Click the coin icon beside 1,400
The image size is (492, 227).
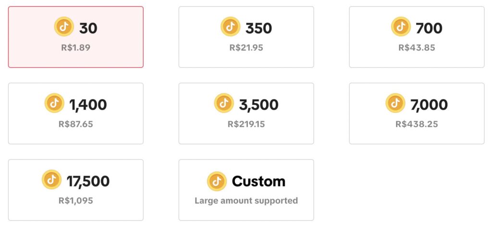[54, 103]
